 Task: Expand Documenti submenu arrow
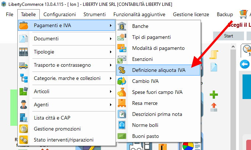(111, 39)
